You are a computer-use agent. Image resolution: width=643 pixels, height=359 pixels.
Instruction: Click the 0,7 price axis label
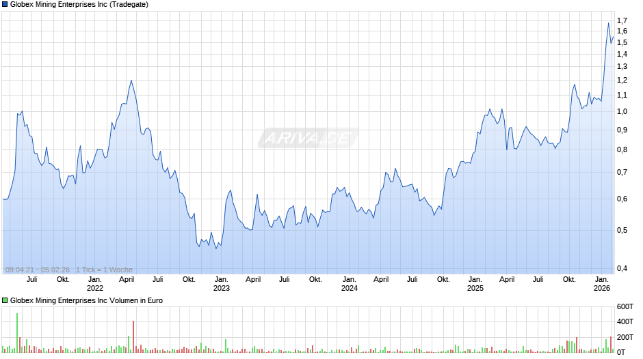click(622, 173)
